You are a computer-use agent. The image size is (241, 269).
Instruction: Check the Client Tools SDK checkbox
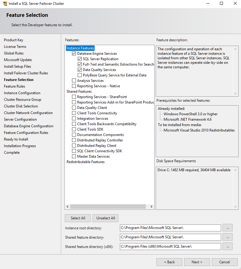click(x=74, y=129)
